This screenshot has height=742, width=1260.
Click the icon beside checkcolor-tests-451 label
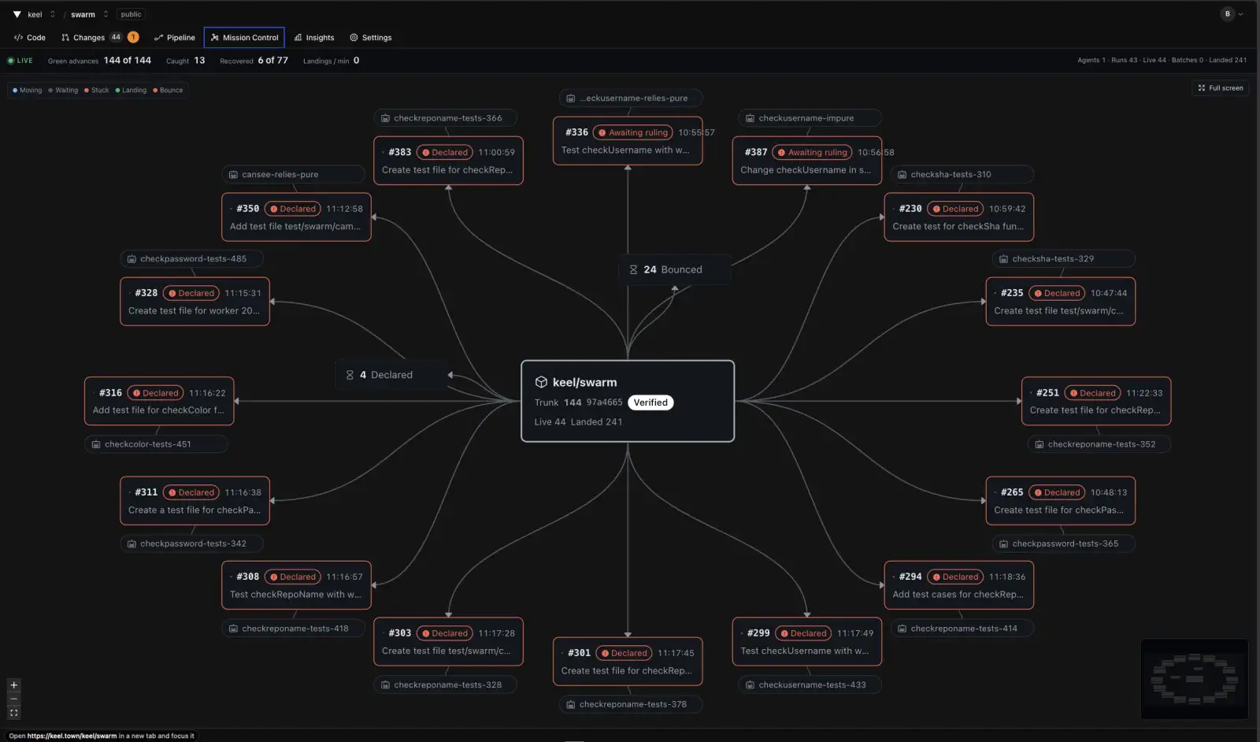(x=96, y=444)
